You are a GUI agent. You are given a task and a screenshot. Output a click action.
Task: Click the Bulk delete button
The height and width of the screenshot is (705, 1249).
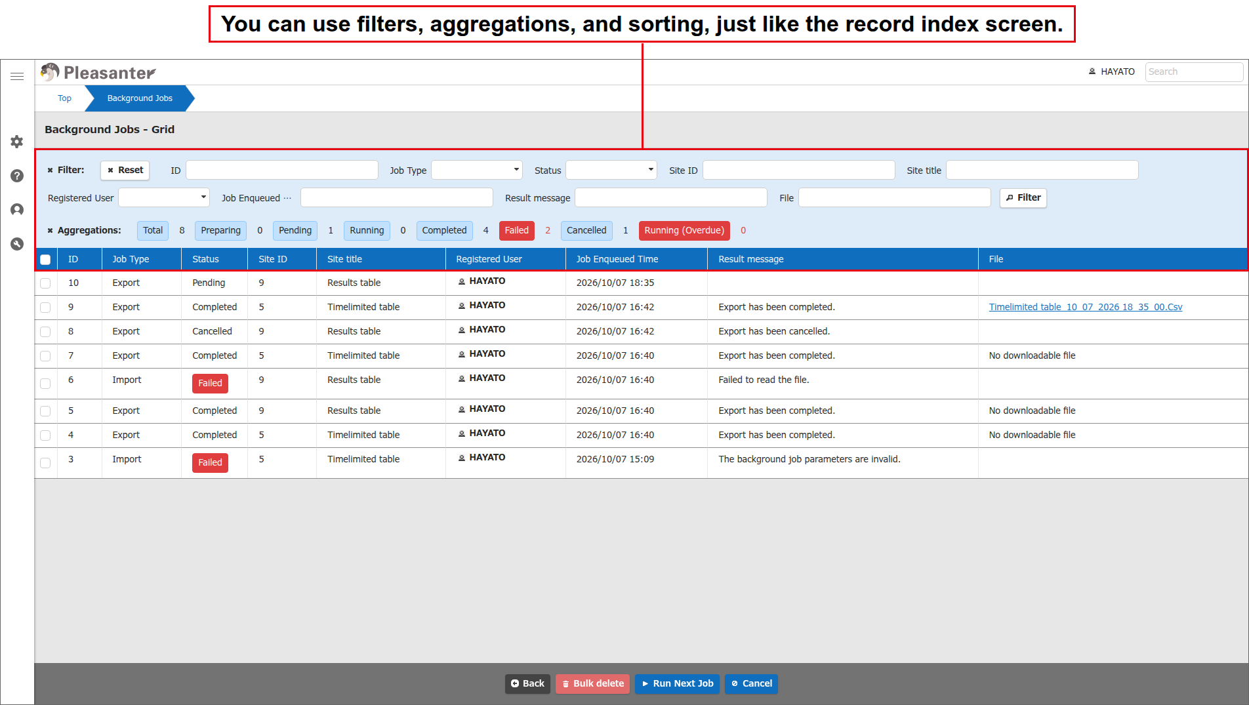pyautogui.click(x=593, y=683)
